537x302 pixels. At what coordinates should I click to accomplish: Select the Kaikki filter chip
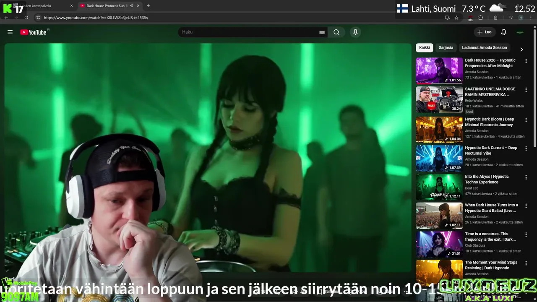(x=424, y=48)
